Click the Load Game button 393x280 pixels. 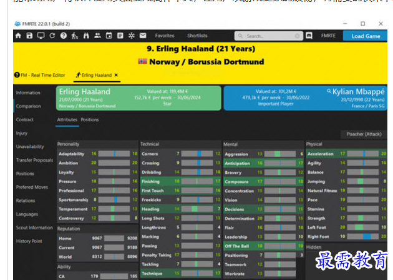click(x=366, y=36)
